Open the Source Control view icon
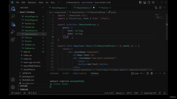The width and height of the screenshot is (177, 99). click(x=13, y=24)
